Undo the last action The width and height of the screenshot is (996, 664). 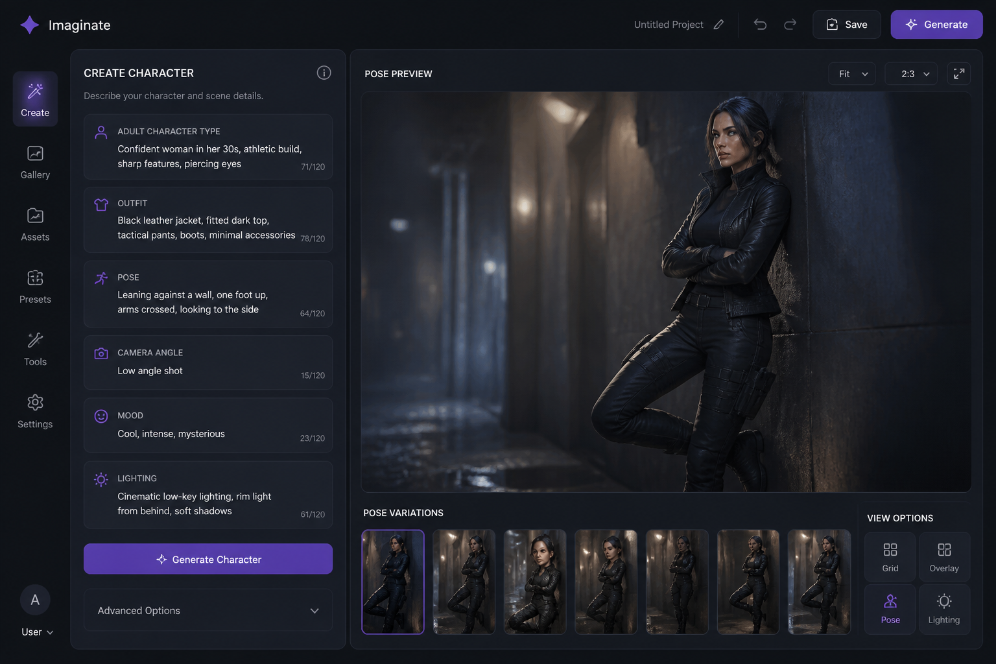coord(760,25)
